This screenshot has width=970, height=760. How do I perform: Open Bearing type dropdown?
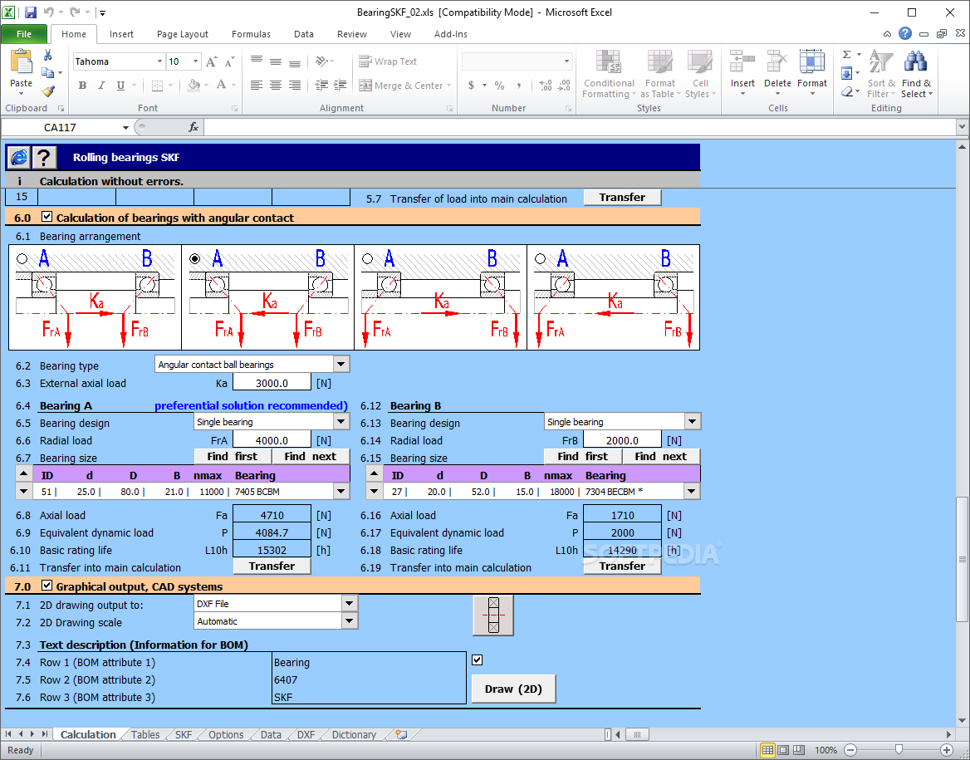point(341,364)
